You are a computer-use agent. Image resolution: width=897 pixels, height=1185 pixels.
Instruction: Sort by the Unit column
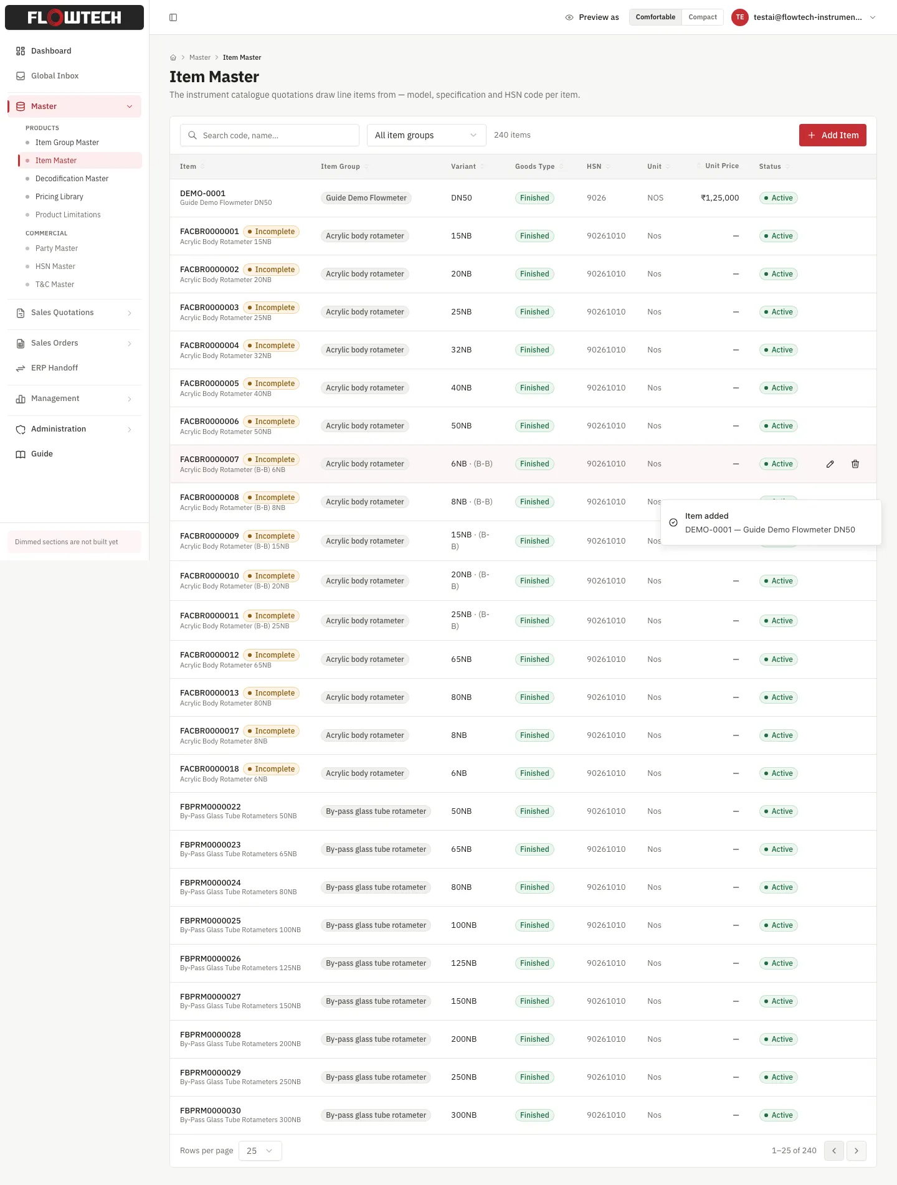click(659, 166)
